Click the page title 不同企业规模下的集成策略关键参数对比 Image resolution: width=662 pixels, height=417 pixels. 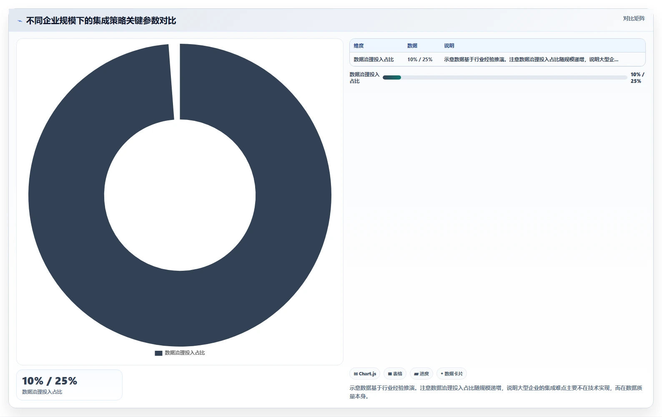click(101, 20)
